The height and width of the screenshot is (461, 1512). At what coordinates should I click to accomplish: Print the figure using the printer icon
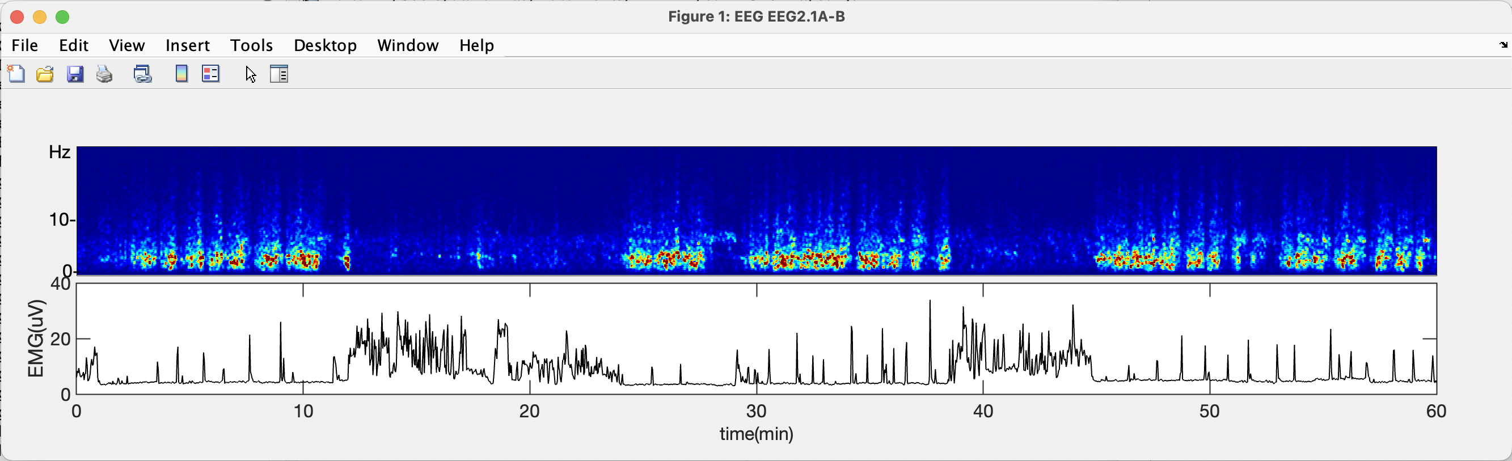[104, 74]
